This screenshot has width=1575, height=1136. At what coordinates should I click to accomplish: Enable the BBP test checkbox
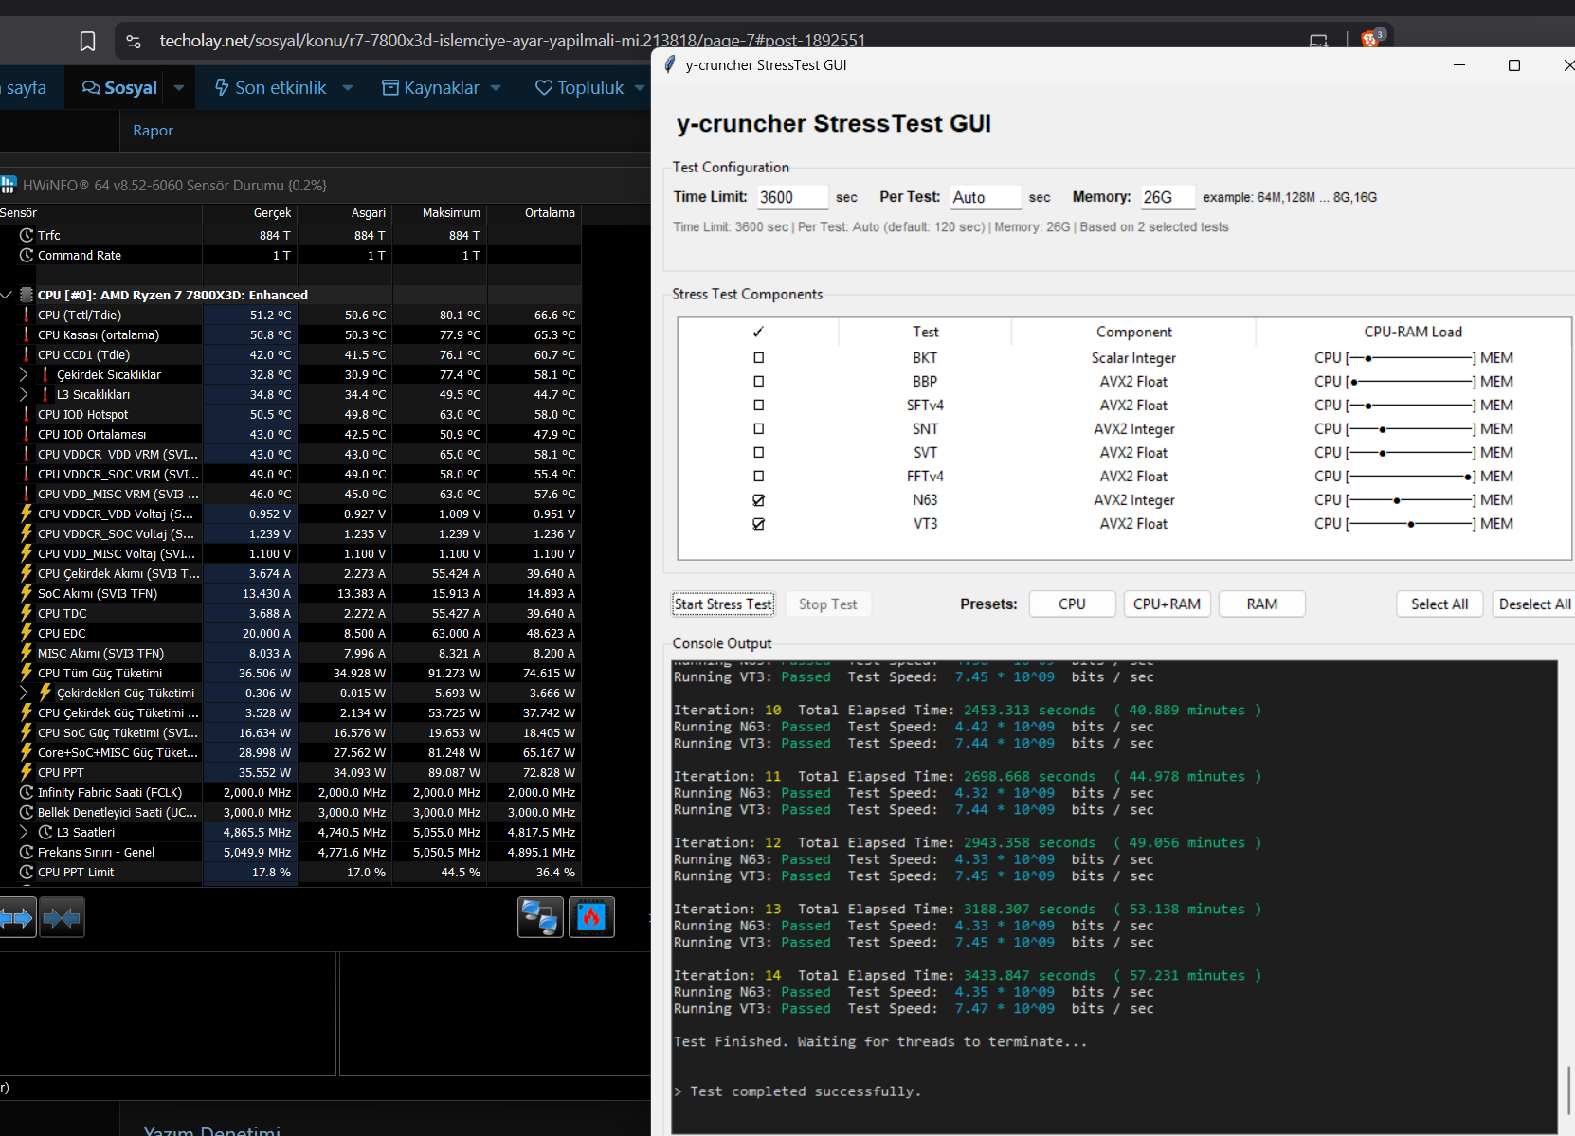click(758, 382)
